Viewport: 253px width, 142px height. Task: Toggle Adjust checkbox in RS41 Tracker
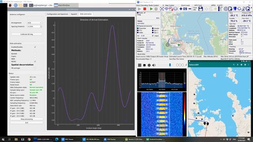coord(153,36)
